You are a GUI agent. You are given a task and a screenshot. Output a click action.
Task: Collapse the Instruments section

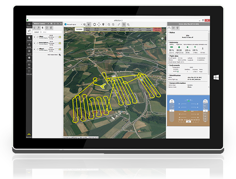(169, 65)
